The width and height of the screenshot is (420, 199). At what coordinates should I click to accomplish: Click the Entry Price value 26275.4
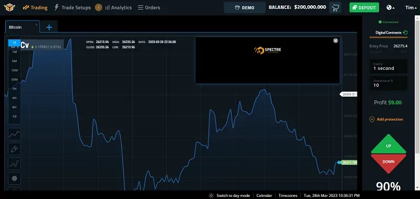click(x=400, y=46)
